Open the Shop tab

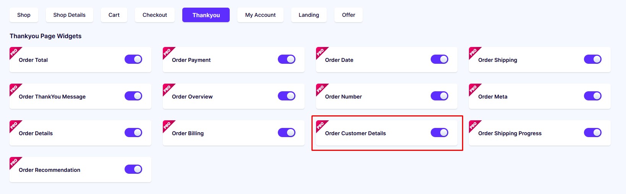click(24, 15)
